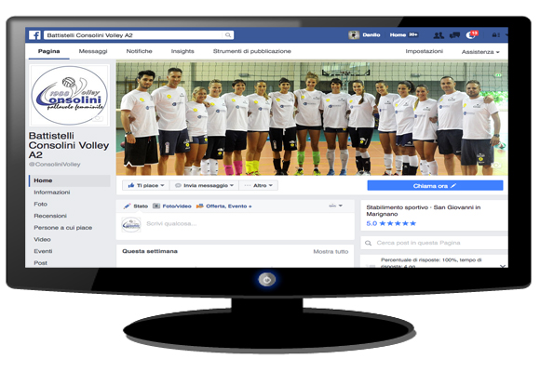The width and height of the screenshot is (540, 372).
Task: Click the Chiama ora button
Action: pyautogui.click(x=435, y=186)
